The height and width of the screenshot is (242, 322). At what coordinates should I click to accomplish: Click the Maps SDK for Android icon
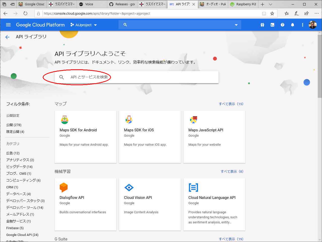(65, 120)
